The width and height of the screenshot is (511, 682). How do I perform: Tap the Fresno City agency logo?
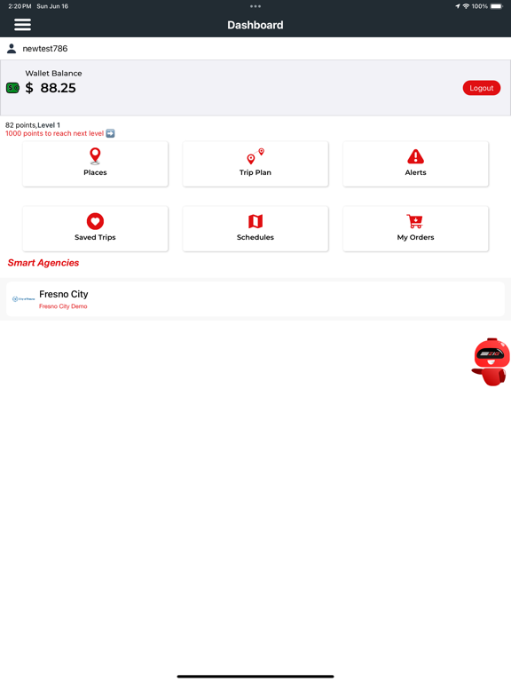click(x=23, y=298)
